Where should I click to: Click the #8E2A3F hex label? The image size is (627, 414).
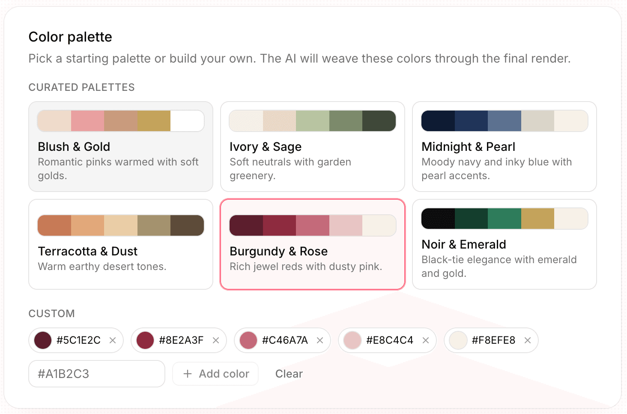pos(181,340)
